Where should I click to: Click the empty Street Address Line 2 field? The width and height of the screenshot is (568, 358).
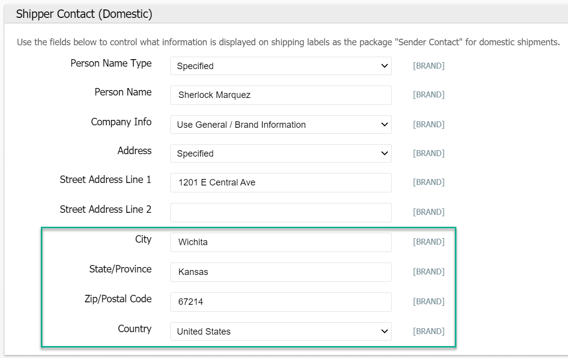281,212
